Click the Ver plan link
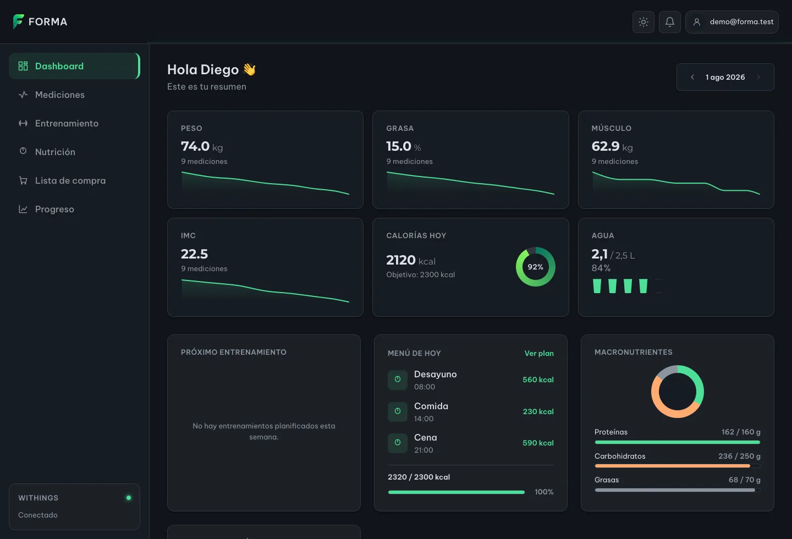Image resolution: width=792 pixels, height=539 pixels. 539,353
